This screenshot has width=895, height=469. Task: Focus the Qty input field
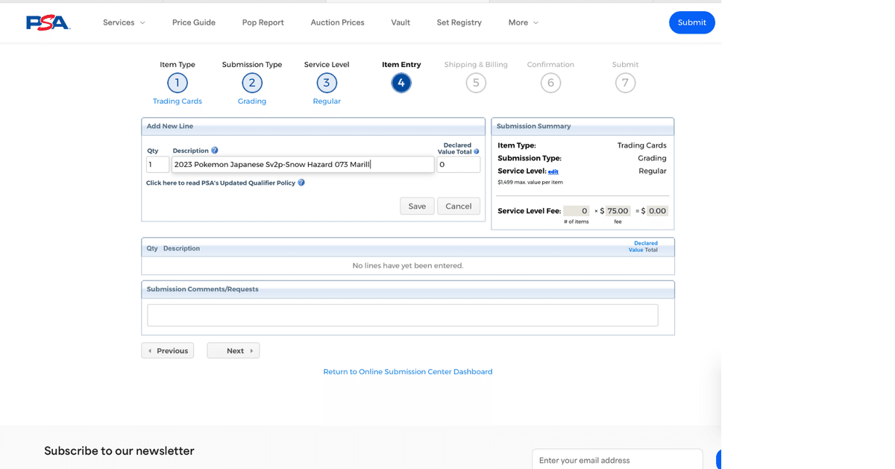157,164
